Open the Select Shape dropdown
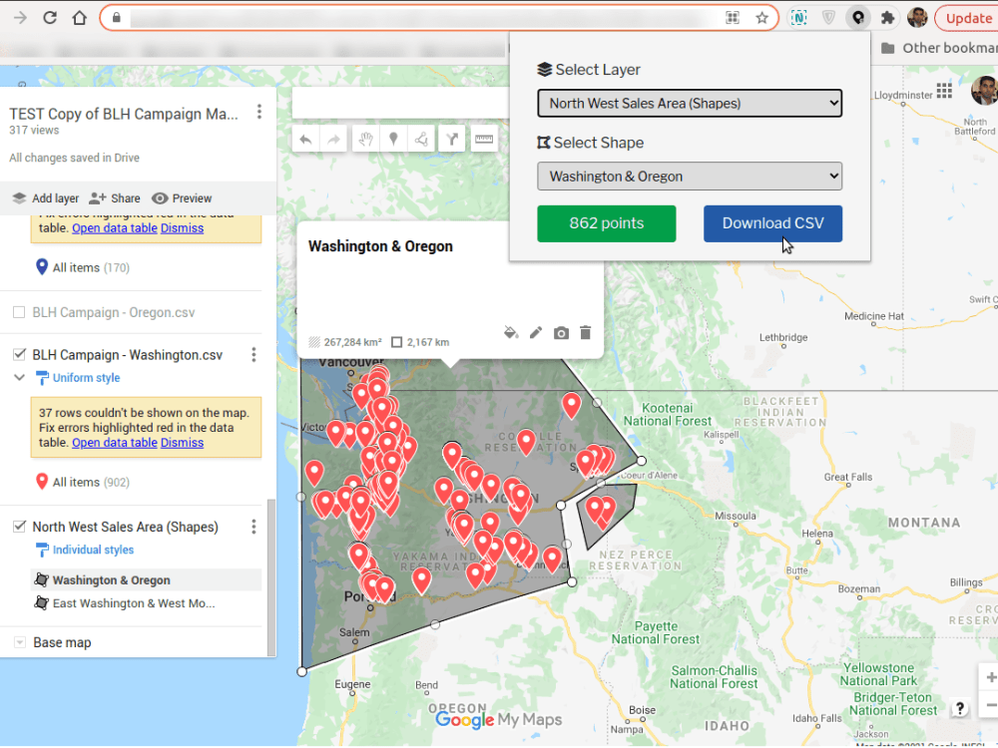 (x=690, y=177)
